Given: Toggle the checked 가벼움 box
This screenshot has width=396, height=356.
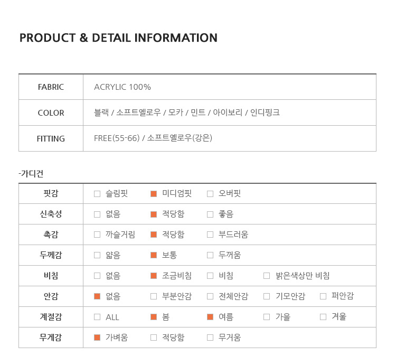Looking at the screenshot, I should 97,338.
